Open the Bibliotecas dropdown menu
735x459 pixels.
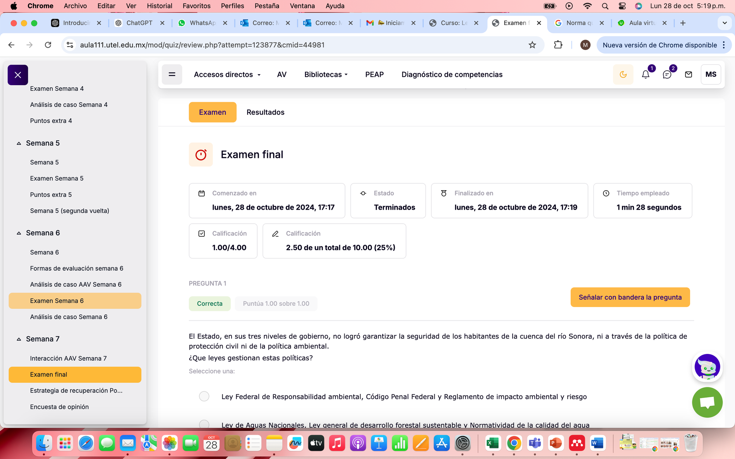click(326, 75)
